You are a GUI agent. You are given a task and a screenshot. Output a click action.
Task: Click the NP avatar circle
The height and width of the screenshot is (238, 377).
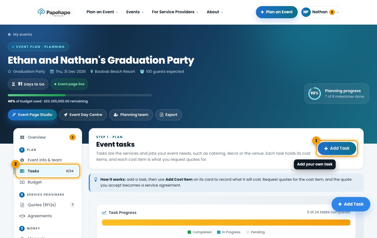pos(306,12)
